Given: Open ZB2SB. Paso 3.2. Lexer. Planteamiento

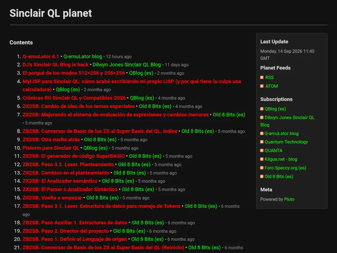Looking at the screenshot, I should pyautogui.click(x=68, y=165).
